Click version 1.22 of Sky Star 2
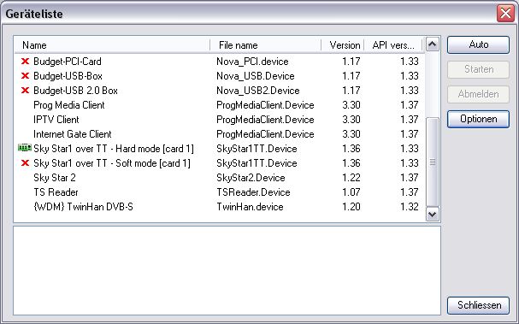The width and height of the screenshot is (519, 324). point(351,178)
